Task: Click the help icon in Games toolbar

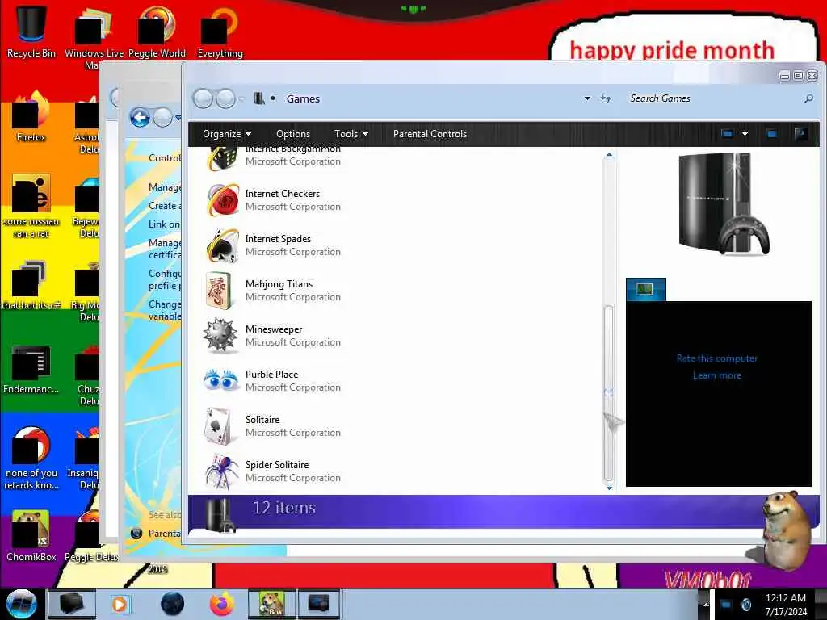Action: click(x=800, y=134)
